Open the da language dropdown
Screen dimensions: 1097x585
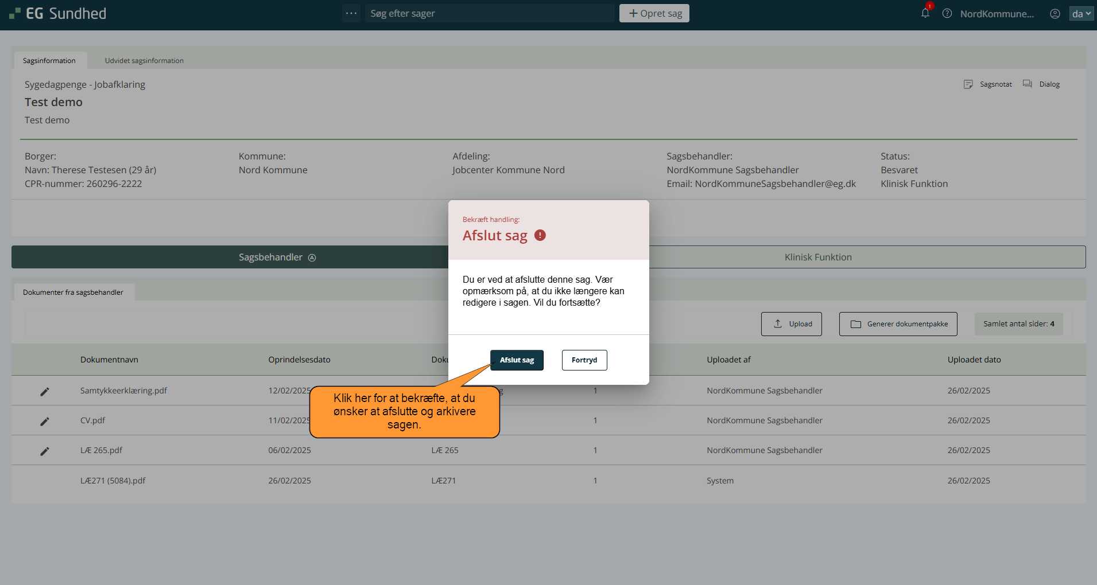(1081, 14)
